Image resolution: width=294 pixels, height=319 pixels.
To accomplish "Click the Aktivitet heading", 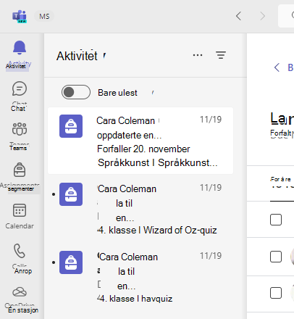I will [x=77, y=56].
